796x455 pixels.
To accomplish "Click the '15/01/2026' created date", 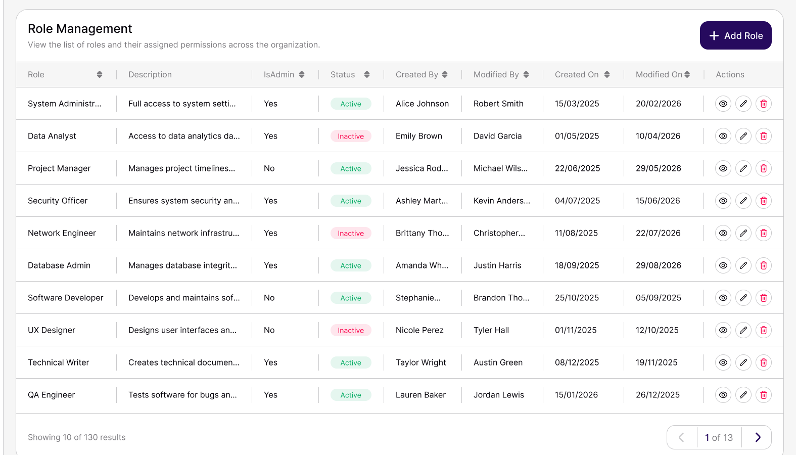I will click(576, 395).
